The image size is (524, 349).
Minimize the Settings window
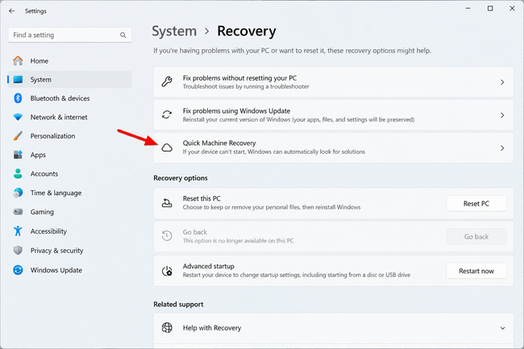click(468, 8)
